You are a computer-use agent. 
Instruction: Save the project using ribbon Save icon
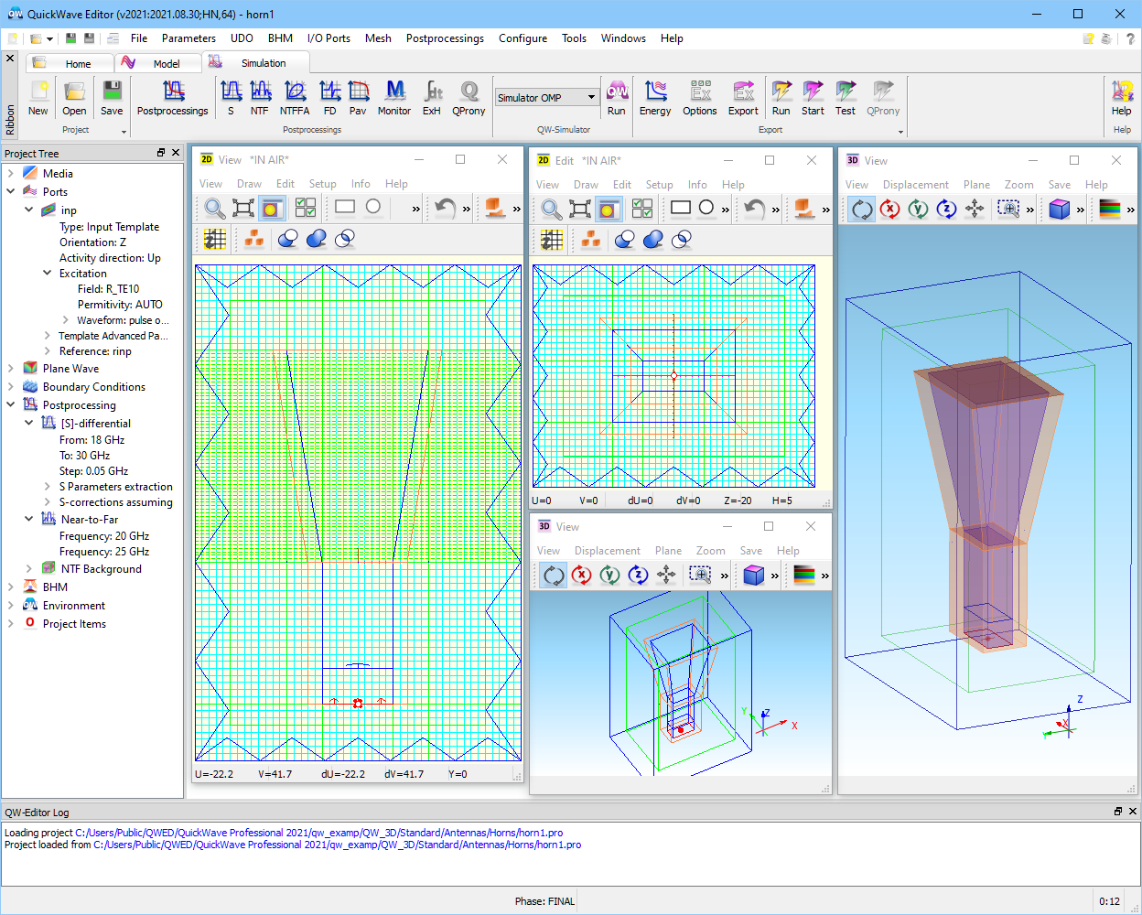tap(112, 98)
